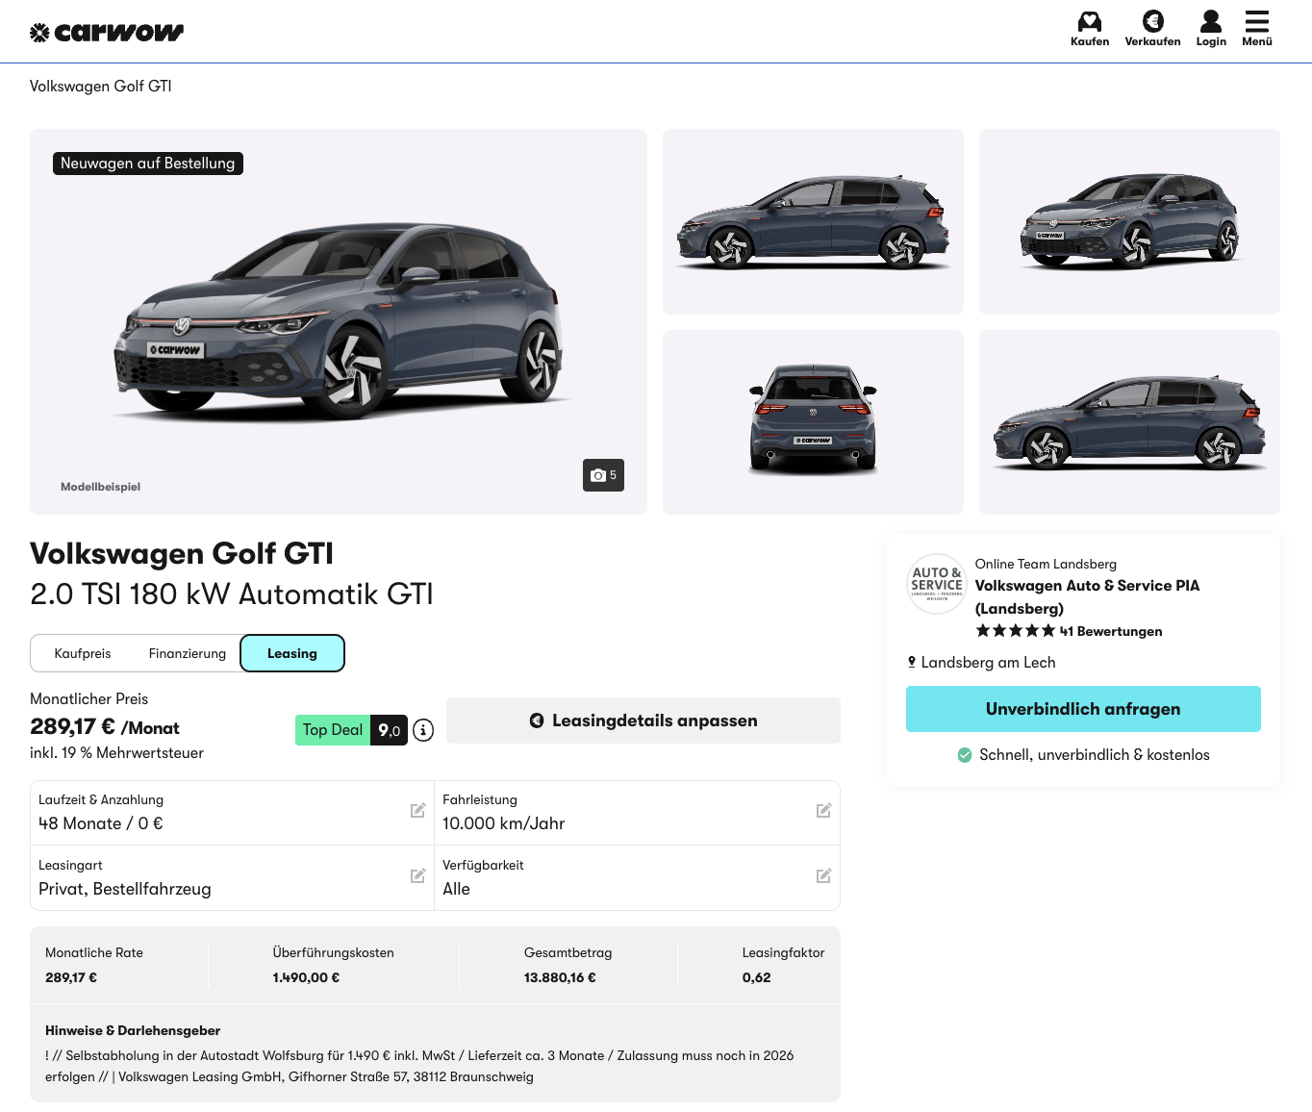Click the Verfügbarkeit value Alle
The image size is (1312, 1112).
(x=456, y=889)
